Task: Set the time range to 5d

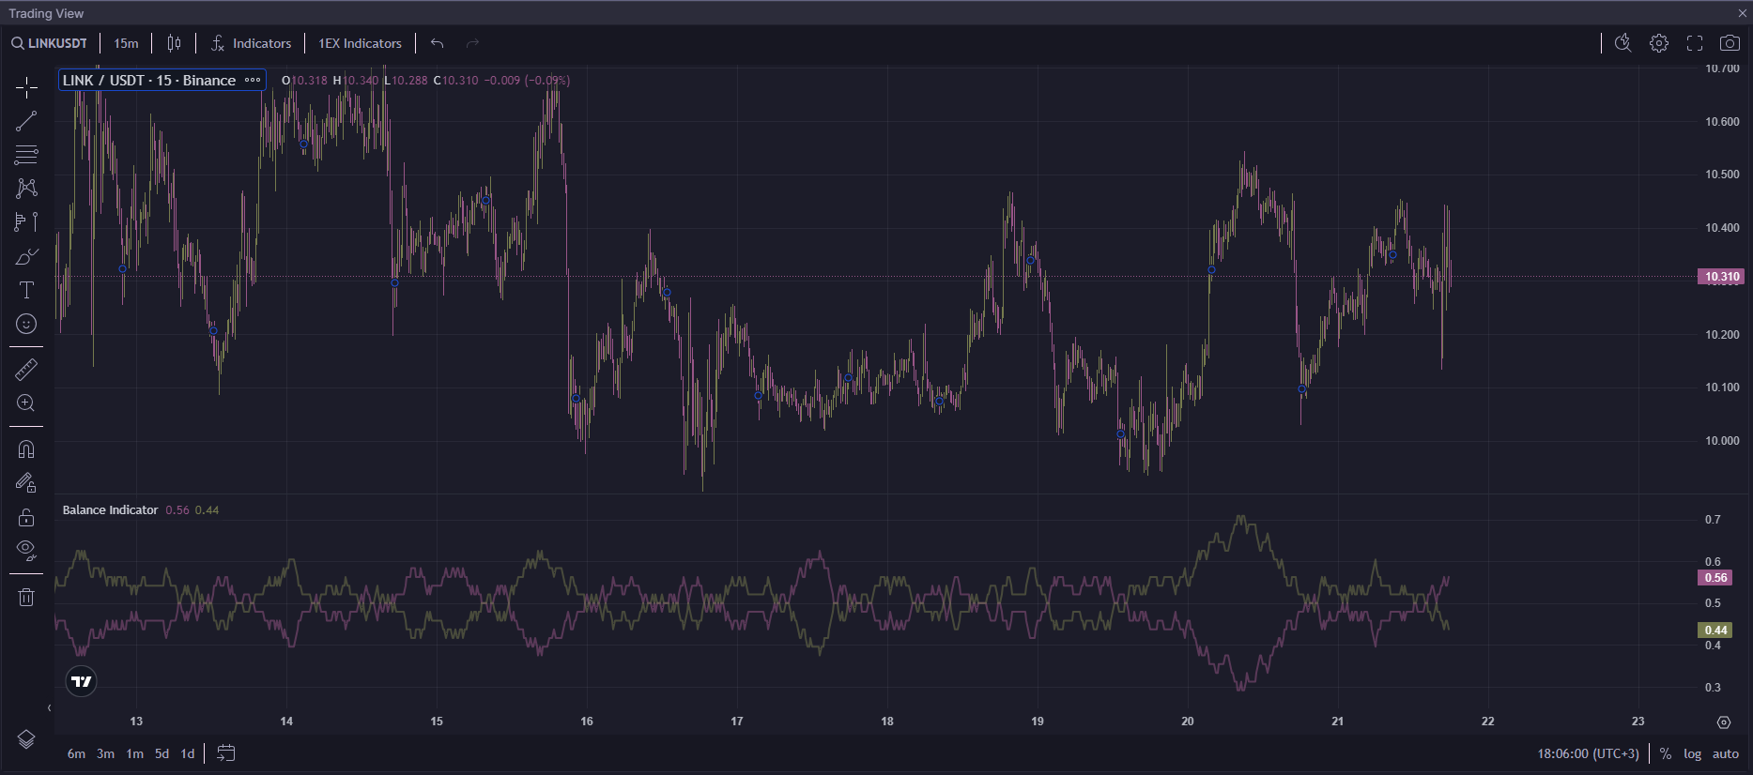Action: tap(162, 753)
